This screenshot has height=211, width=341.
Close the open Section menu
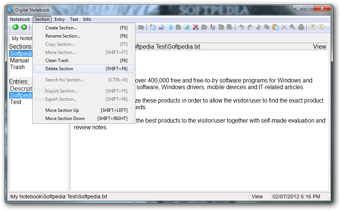(x=42, y=19)
